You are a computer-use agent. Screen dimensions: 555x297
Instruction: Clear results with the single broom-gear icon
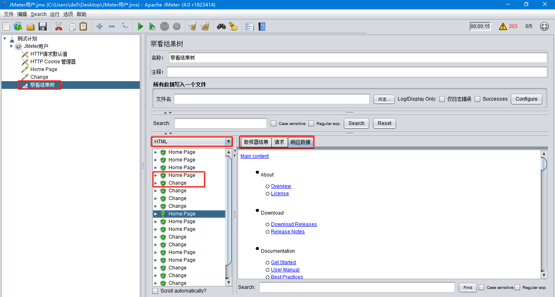pos(193,26)
